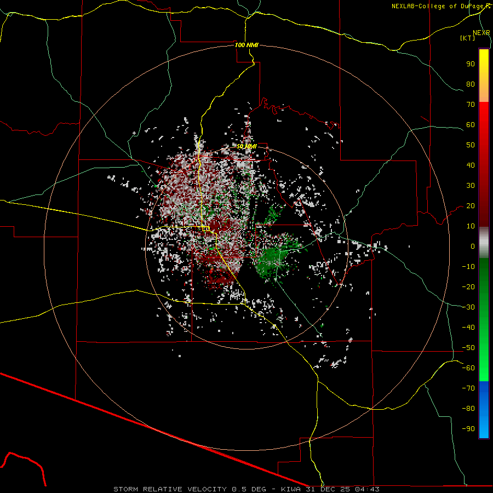Click the 20 value on the velocity scale
Screen dimensions: 493x493
coord(471,206)
